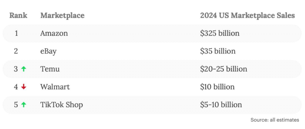
Task: Click the Marketplace column header
Action: [x=62, y=15]
